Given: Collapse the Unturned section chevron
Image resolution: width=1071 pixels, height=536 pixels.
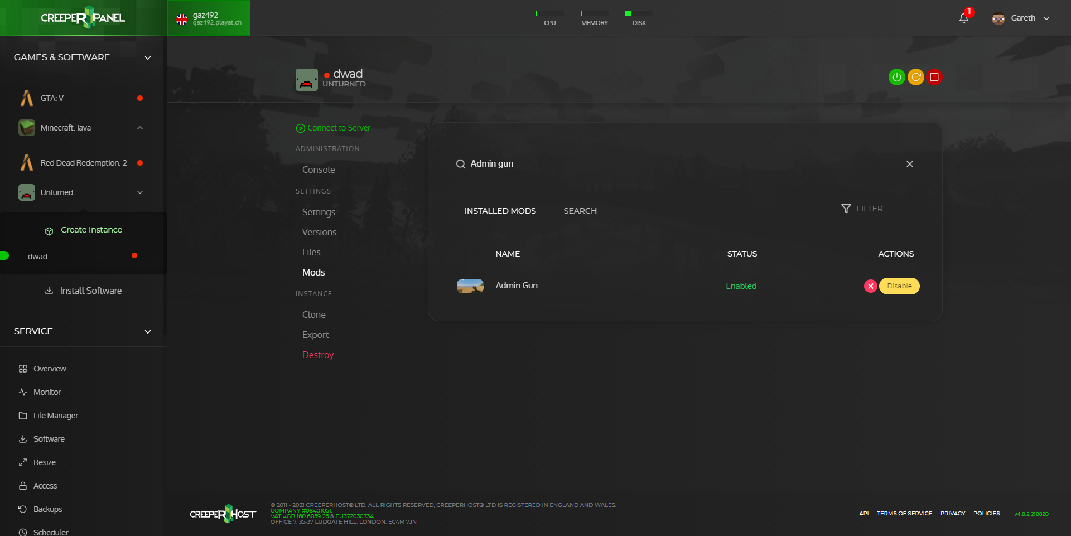Looking at the screenshot, I should (x=140, y=192).
